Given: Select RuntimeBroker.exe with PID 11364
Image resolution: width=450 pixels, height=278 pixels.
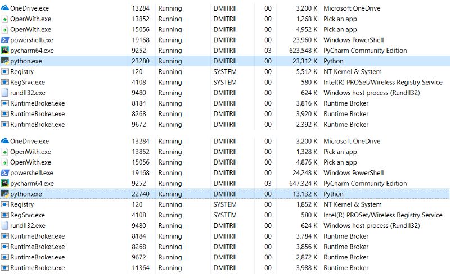Looking at the screenshot, I should (225, 268).
